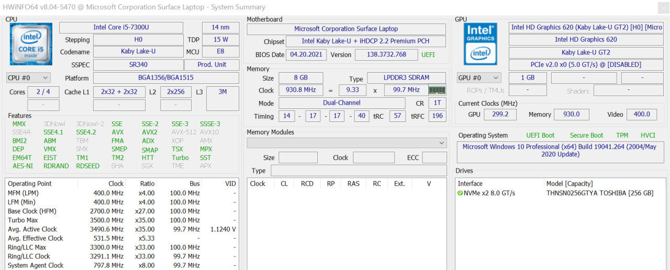
Task: Click the green UEFI label beside Version
Action: [428, 54]
